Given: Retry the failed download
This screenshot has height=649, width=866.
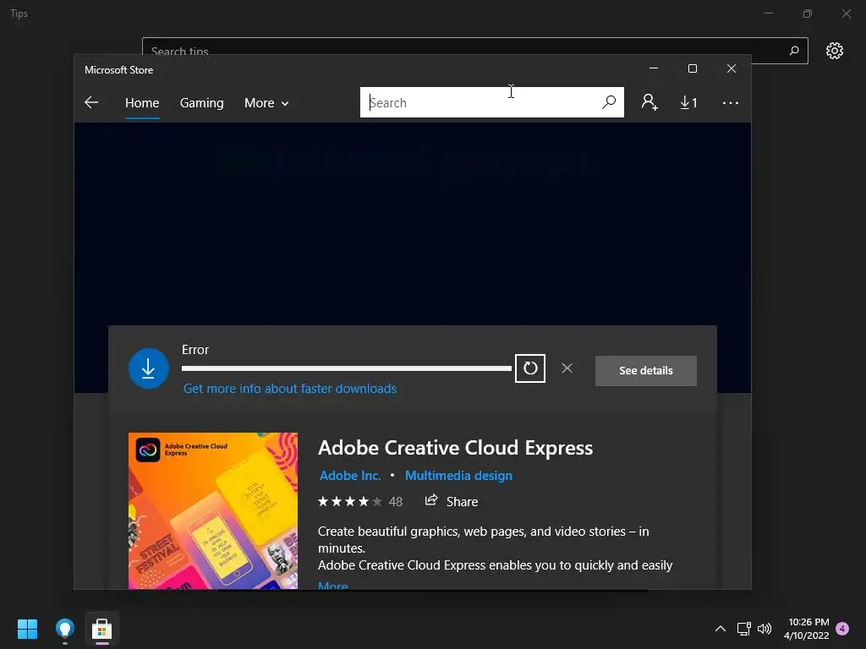Looking at the screenshot, I should [529, 368].
